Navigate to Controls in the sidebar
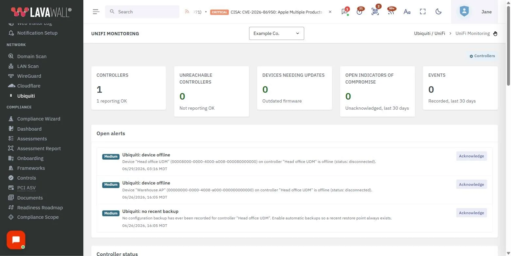 (26, 178)
